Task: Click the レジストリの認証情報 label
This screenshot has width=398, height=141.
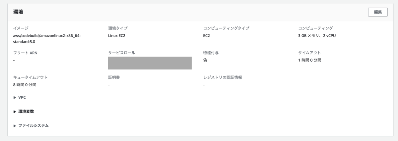Action: tap(223, 77)
